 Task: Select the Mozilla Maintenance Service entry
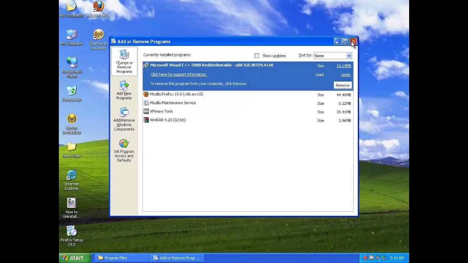pyautogui.click(x=248, y=103)
